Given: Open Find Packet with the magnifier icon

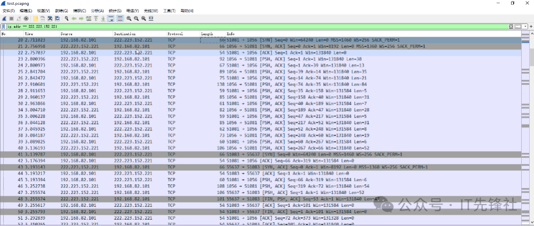Looking at the screenshot, I should click(x=67, y=18).
